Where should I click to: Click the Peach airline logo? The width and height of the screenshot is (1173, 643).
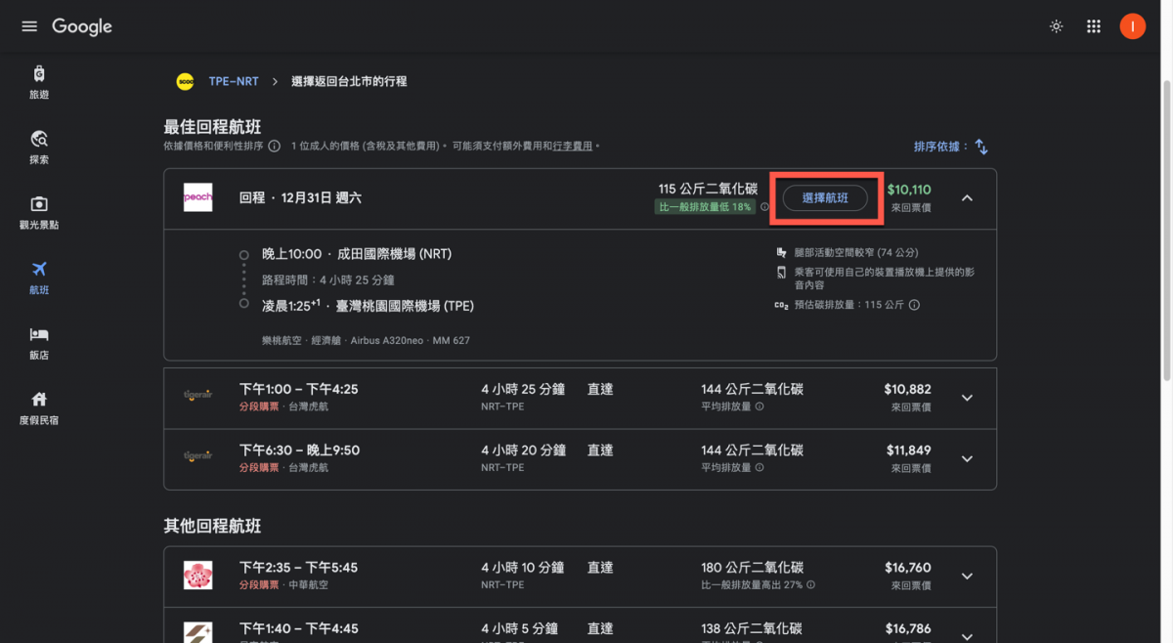[x=197, y=197]
